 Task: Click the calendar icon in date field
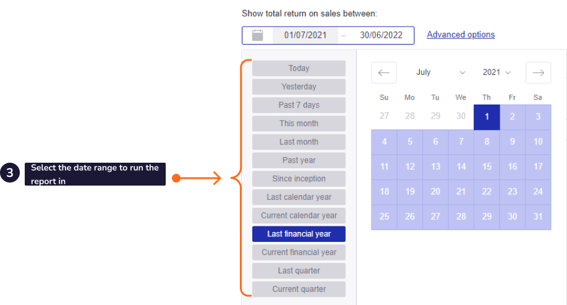tap(258, 35)
